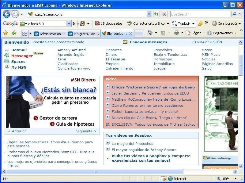Switch to the Administracion tab
Viewport: 245px width, 183px height.
(50, 34)
